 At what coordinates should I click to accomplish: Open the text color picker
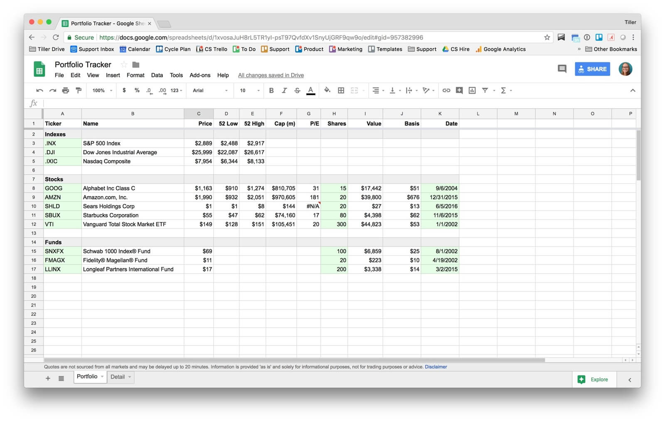point(310,90)
